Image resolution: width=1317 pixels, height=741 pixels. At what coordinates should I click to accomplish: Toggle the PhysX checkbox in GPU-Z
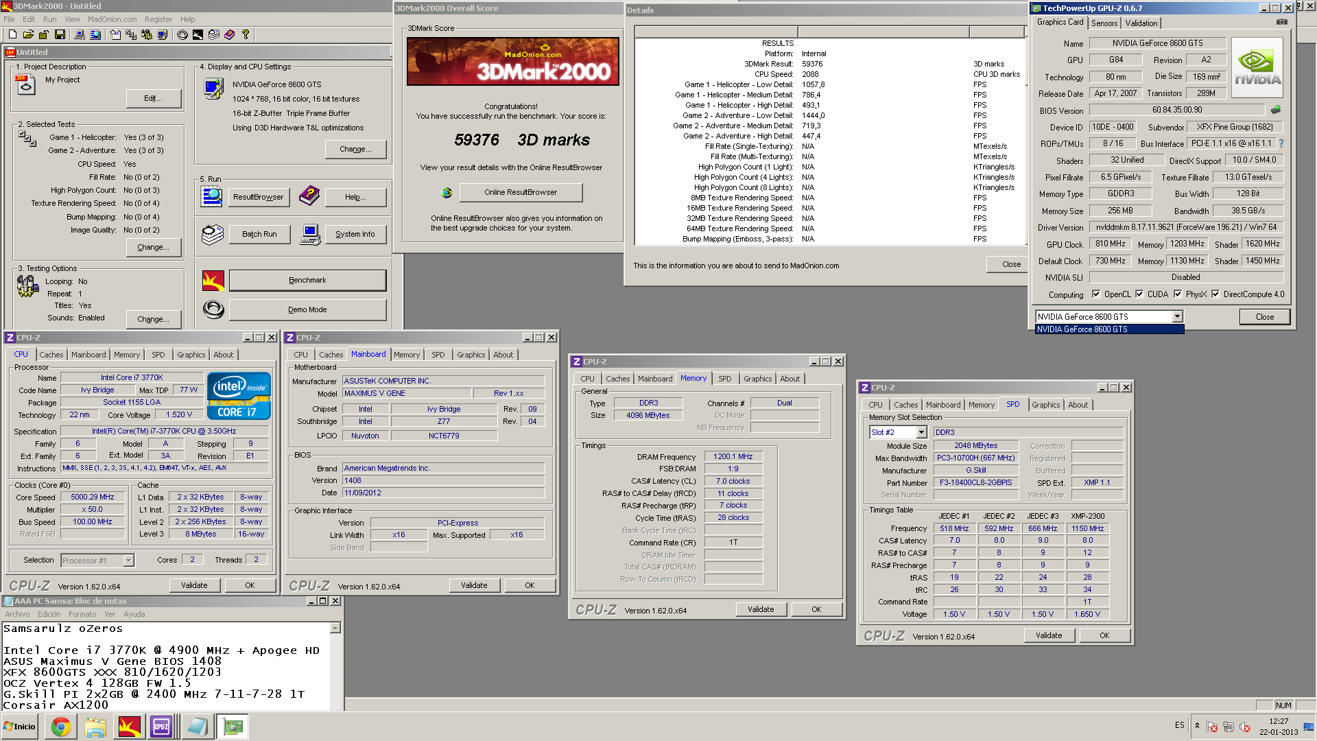tap(1178, 294)
